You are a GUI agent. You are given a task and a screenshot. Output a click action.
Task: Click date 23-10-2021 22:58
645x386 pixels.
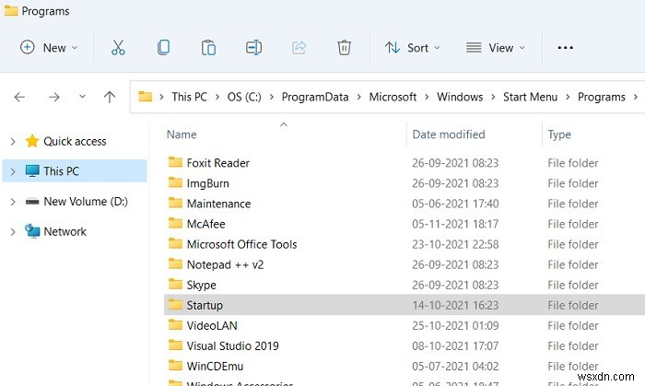pyautogui.click(x=455, y=244)
